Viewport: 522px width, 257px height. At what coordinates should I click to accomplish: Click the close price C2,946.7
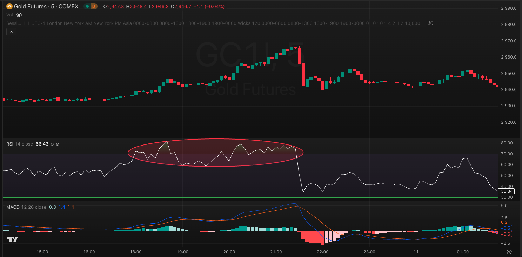181,6
